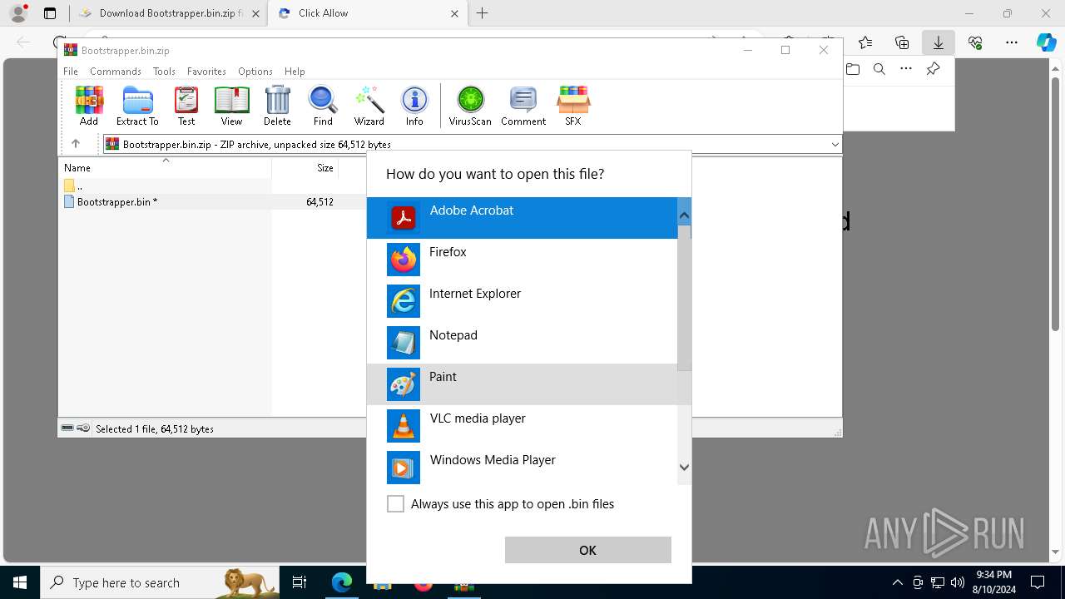Image resolution: width=1065 pixels, height=599 pixels.
Task: Click the SFX toolbar icon
Action: coord(573,106)
